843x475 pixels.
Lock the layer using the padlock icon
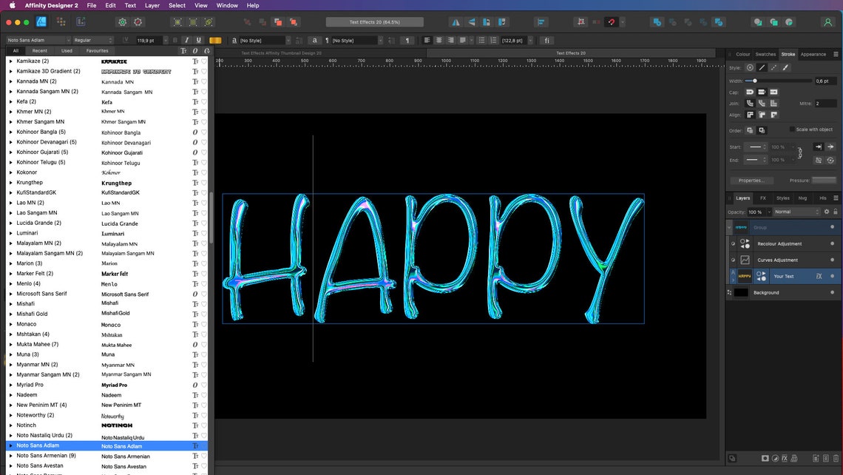[836, 212]
